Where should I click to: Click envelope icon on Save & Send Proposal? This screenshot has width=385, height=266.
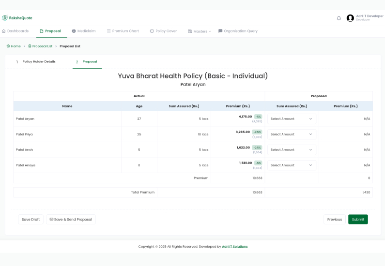(51, 219)
